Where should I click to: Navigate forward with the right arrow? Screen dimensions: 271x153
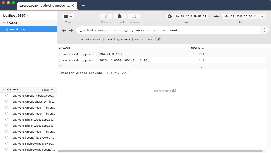[x=71, y=30]
